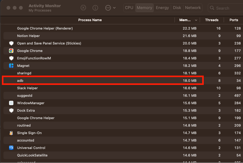Click the more actions ellipsis icon
The height and width of the screenshot is (163, 243).
pos(108,7)
